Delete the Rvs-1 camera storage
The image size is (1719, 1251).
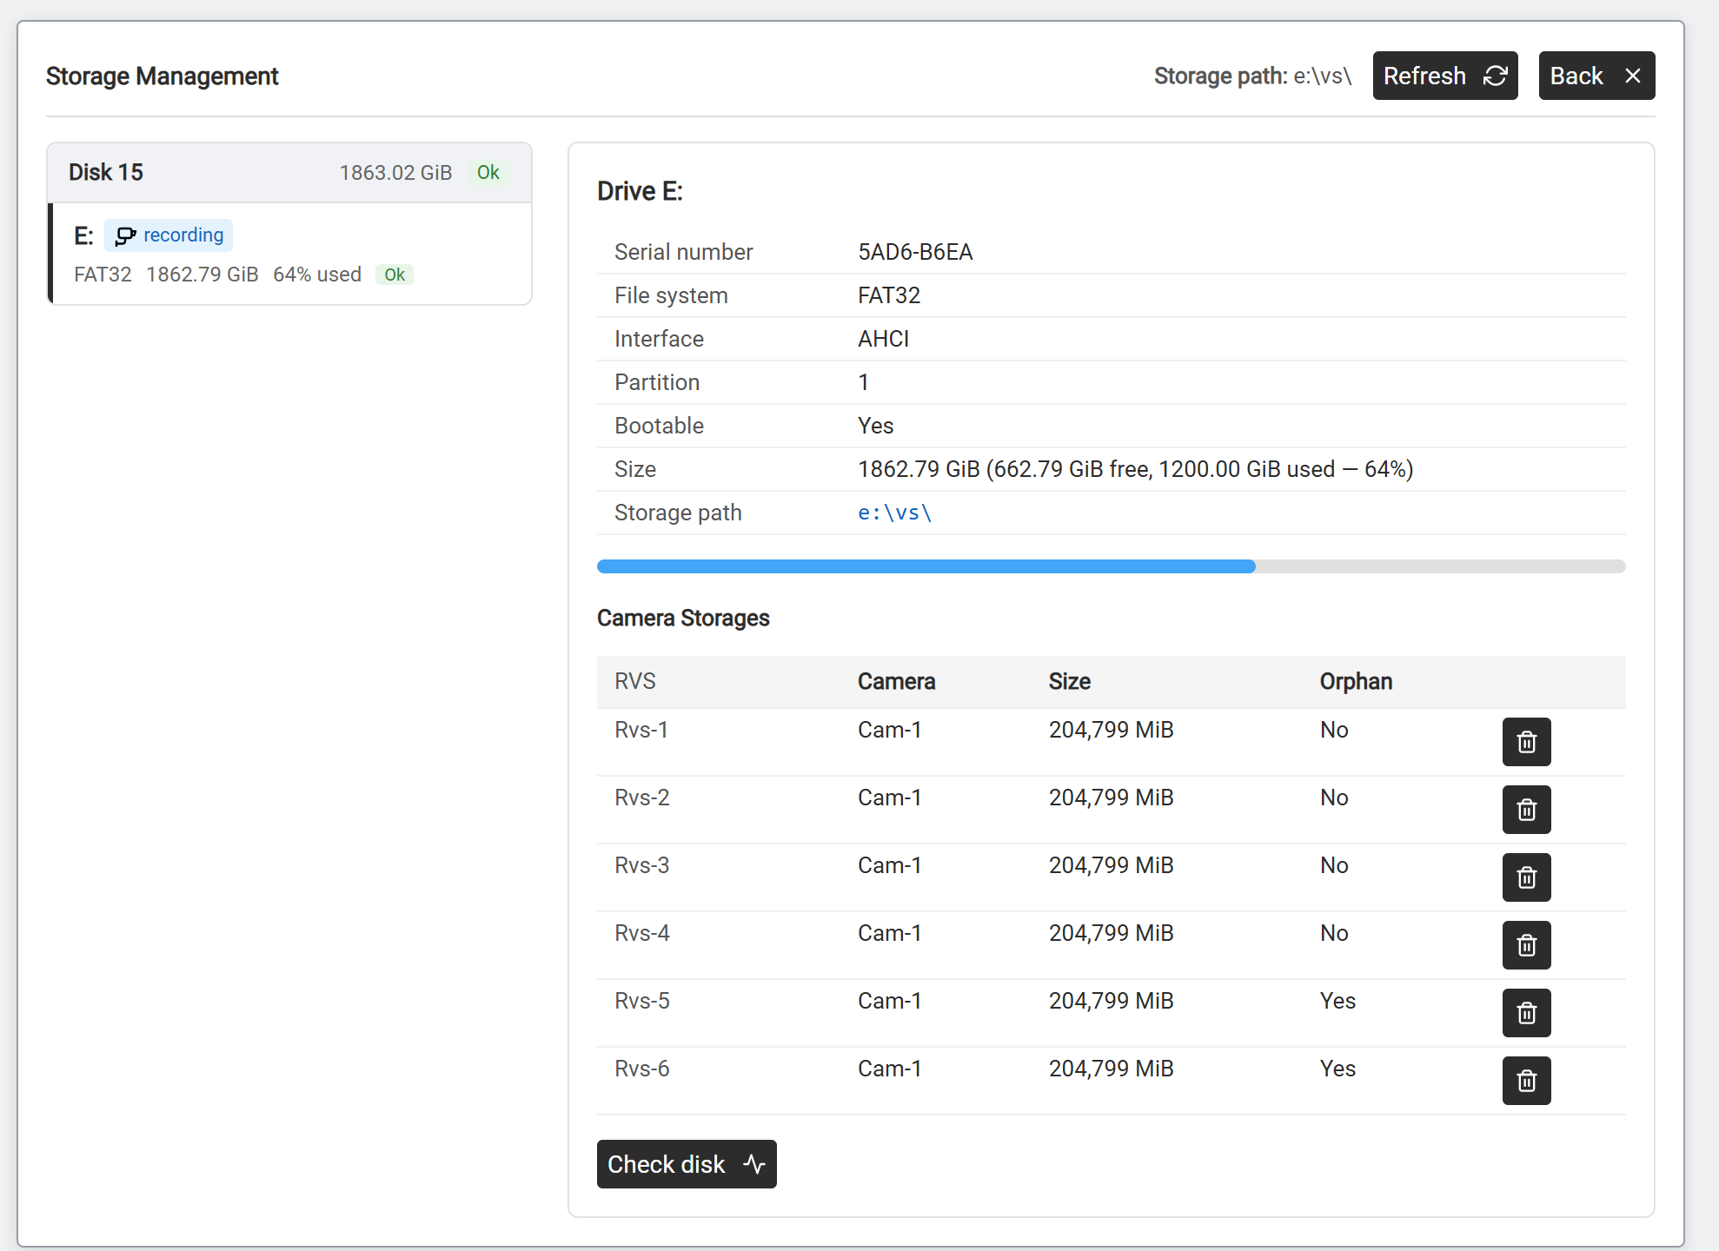(1526, 742)
